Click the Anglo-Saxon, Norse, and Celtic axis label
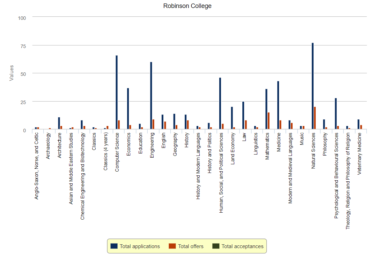375x261 pixels. tap(36, 166)
